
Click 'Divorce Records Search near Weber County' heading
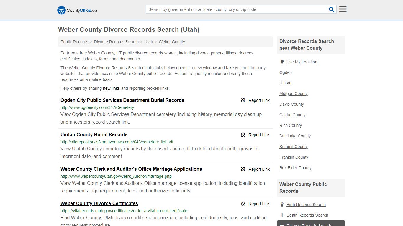pyautogui.click(x=307, y=45)
